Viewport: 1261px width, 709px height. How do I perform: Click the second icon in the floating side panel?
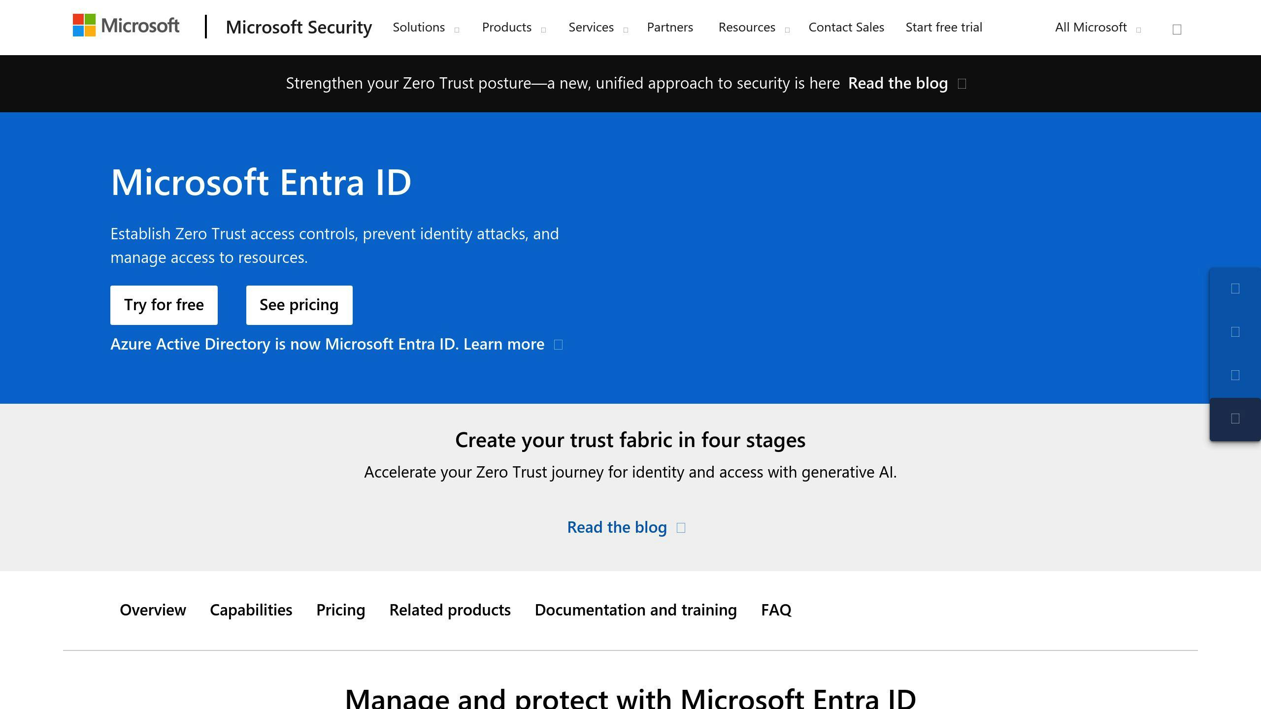click(x=1235, y=332)
